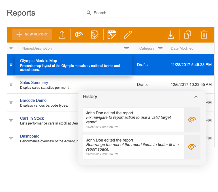Image resolution: width=218 pixels, height=192 pixels.
Task: Toggle favorite star for Barcode Demo
Action: (11, 102)
